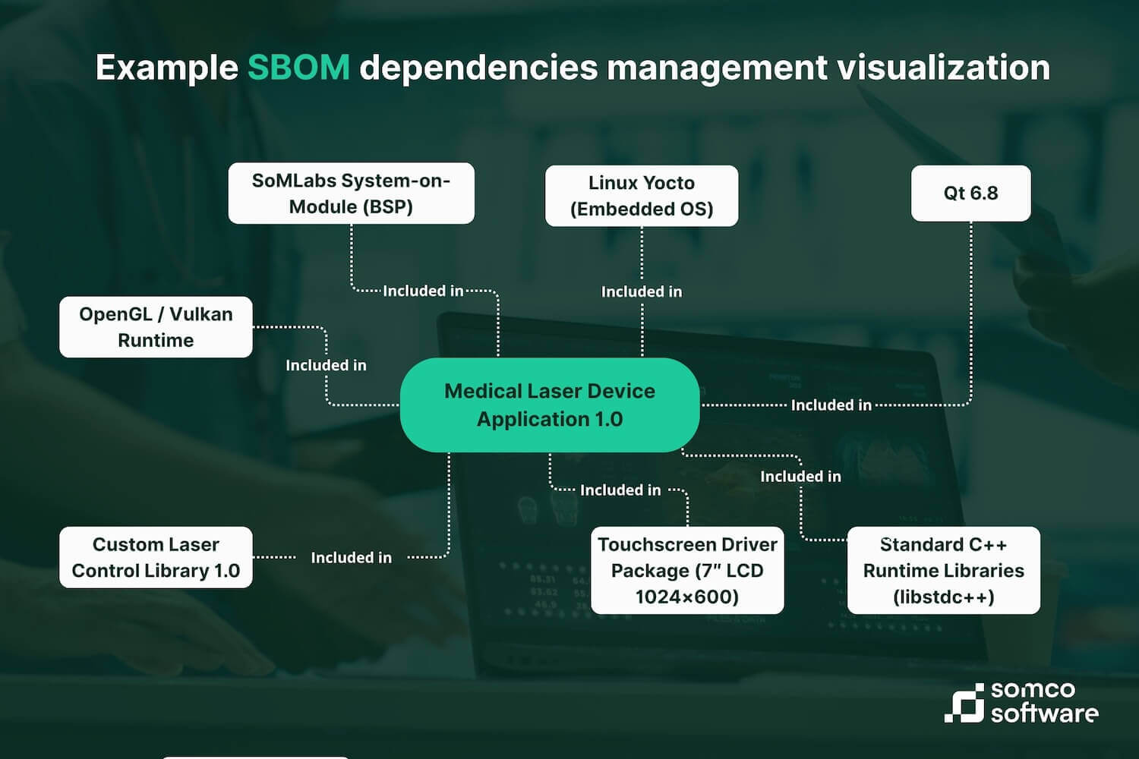The height and width of the screenshot is (759, 1139).
Task: Click the Qt 6.8 node
Action: [972, 193]
